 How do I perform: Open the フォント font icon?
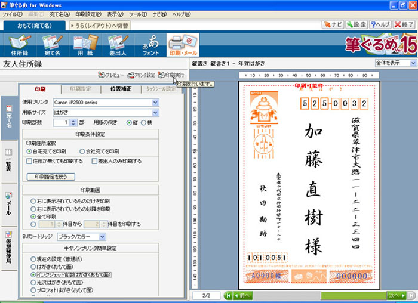pyautogui.click(x=150, y=45)
